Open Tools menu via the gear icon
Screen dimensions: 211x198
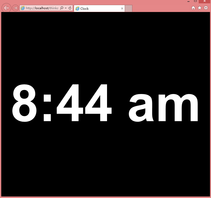pos(206,8)
